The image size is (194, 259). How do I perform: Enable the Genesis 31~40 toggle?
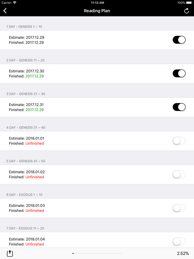[179, 141]
